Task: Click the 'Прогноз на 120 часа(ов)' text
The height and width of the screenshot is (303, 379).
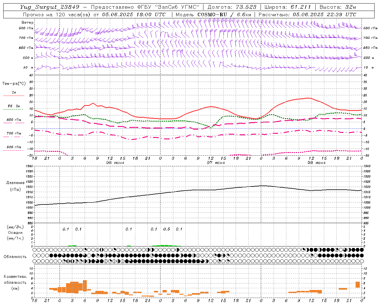Action: (x=57, y=14)
